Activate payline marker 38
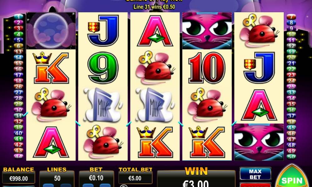The width and height of the screenshot is (312, 187). coord(291,122)
